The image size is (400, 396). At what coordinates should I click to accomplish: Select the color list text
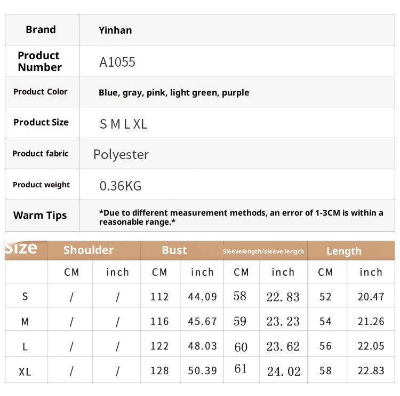click(x=174, y=92)
